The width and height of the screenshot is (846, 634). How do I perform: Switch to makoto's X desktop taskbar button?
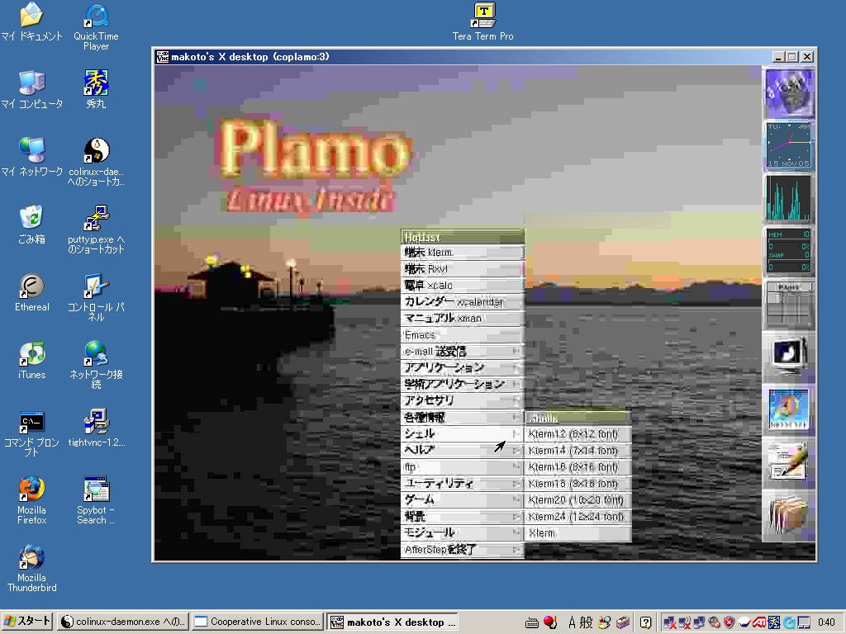393,622
